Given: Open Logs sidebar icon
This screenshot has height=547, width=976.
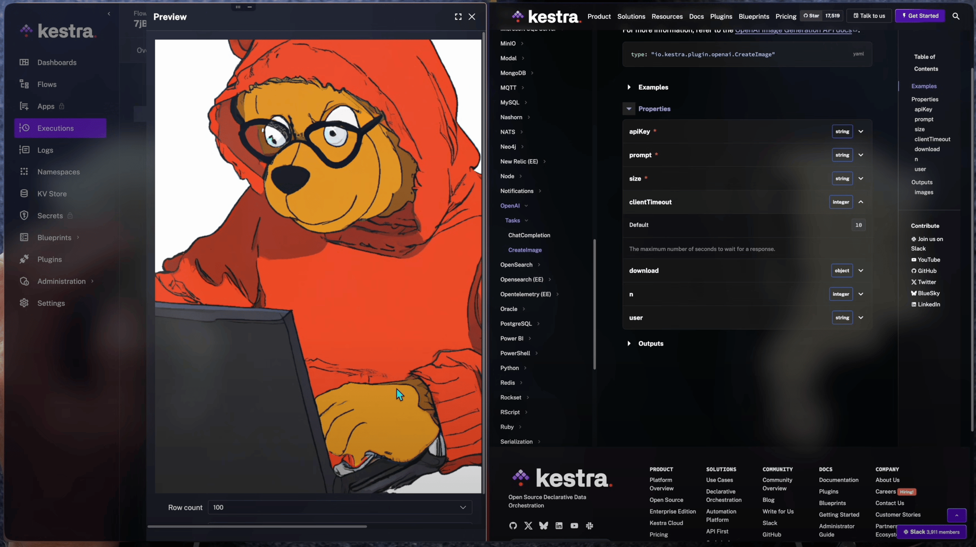Looking at the screenshot, I should [24, 150].
